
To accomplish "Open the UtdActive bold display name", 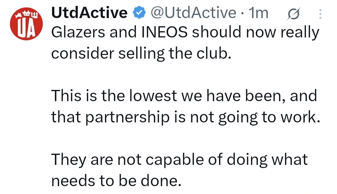I will click(x=89, y=13).
